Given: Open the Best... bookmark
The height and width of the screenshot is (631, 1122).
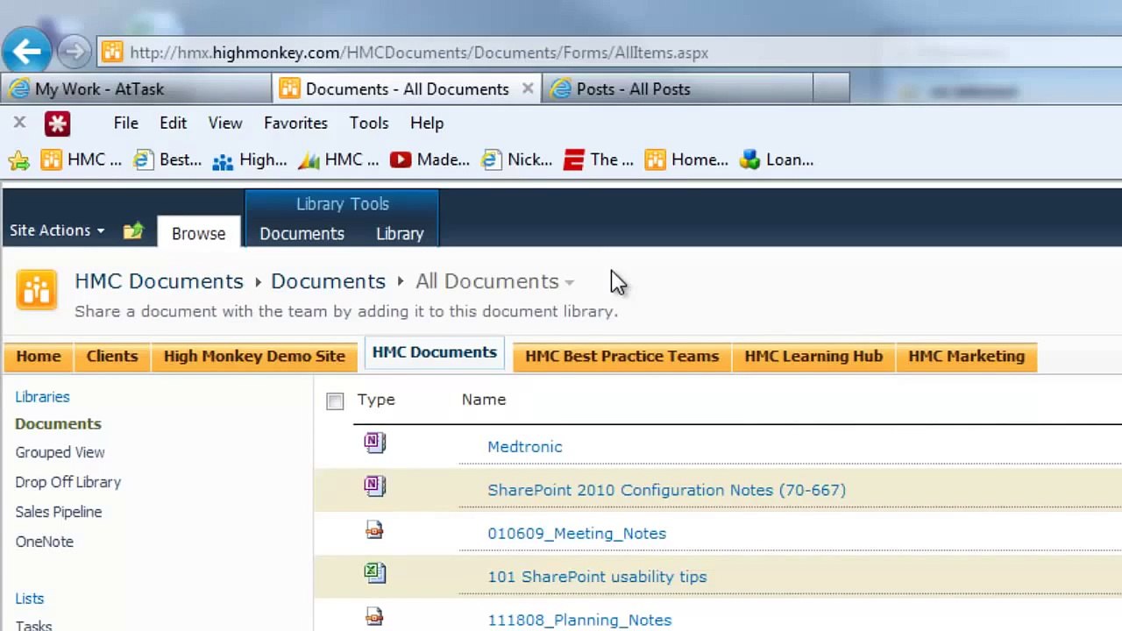Looking at the screenshot, I should coord(167,160).
